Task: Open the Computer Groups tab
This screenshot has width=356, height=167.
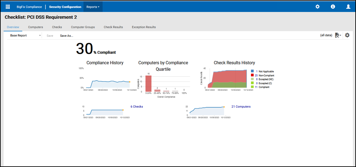Action: (x=83, y=27)
